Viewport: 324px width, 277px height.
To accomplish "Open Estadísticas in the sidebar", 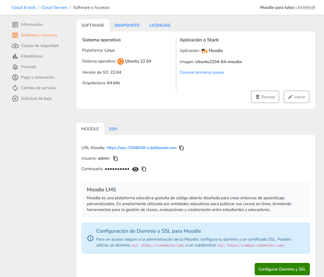I will tap(32, 56).
